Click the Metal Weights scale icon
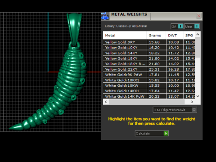 click(105, 16)
